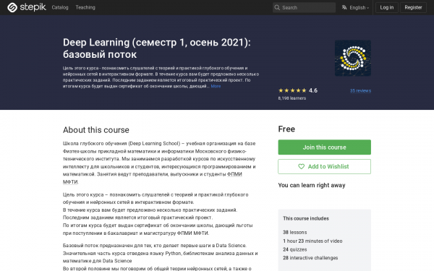Open the course logo thumbnail
Screen dimensions: 434x271
tap(353, 58)
